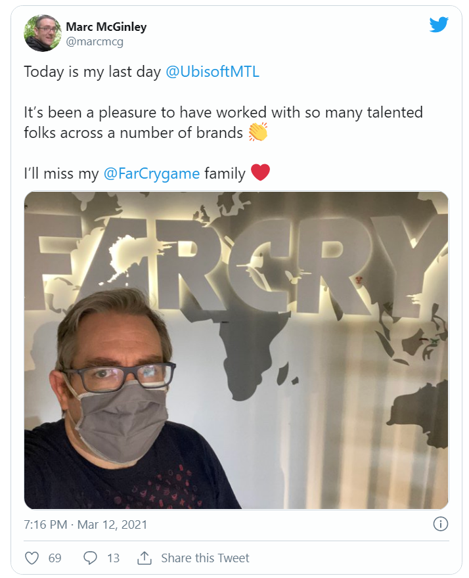Click the clapping hands emoji

tap(258, 133)
